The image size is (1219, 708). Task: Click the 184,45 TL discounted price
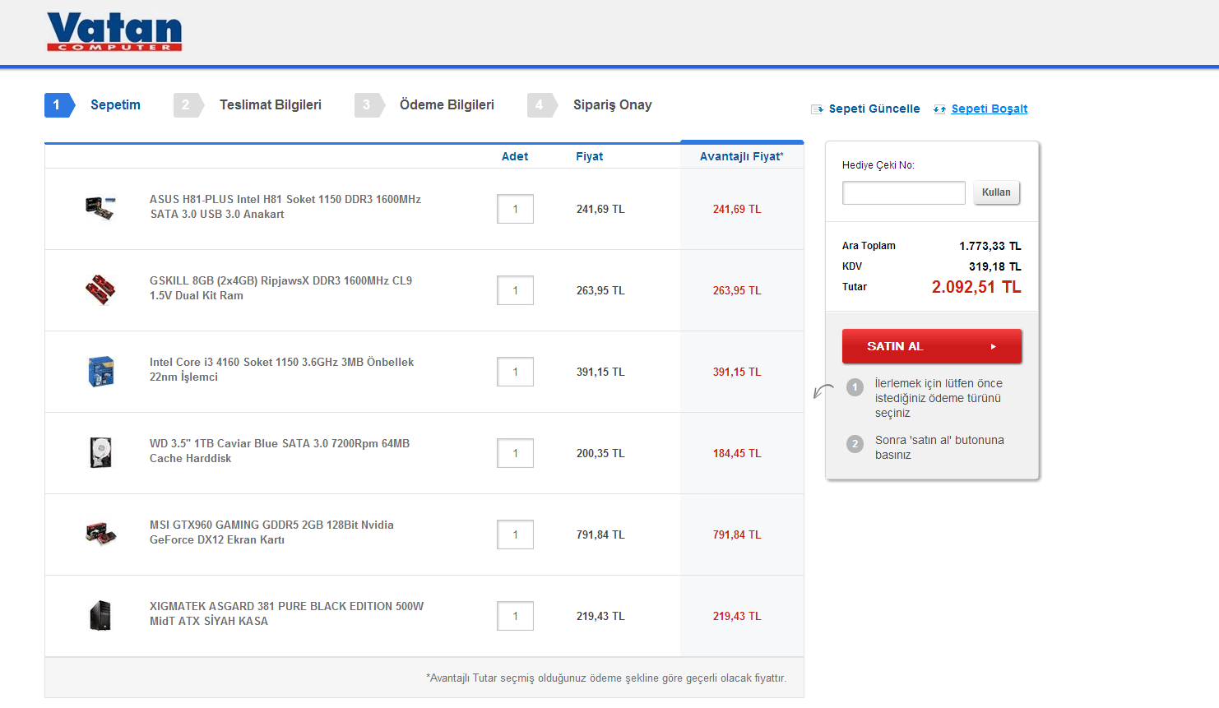[737, 453]
